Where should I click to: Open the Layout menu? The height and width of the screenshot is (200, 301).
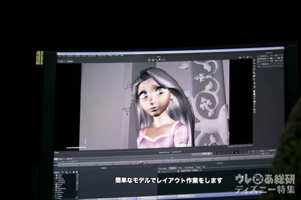pyautogui.click(x=84, y=56)
